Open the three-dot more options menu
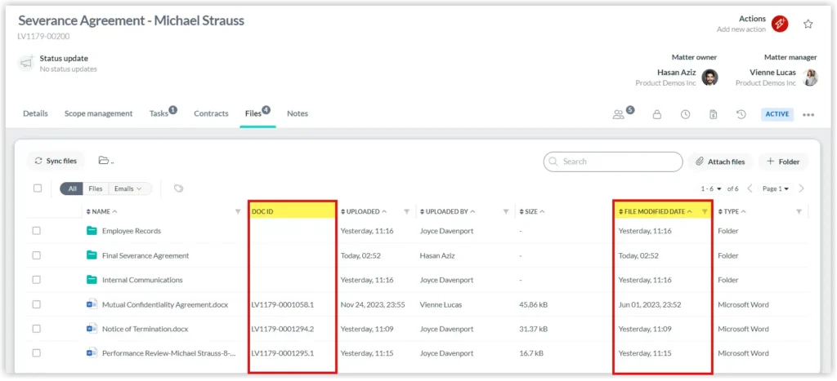The height and width of the screenshot is (381, 837). pyautogui.click(x=808, y=114)
